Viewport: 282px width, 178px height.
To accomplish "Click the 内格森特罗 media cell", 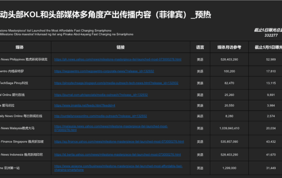I will 12,71.
